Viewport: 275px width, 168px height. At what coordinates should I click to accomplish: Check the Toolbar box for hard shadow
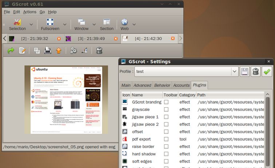[166, 154]
